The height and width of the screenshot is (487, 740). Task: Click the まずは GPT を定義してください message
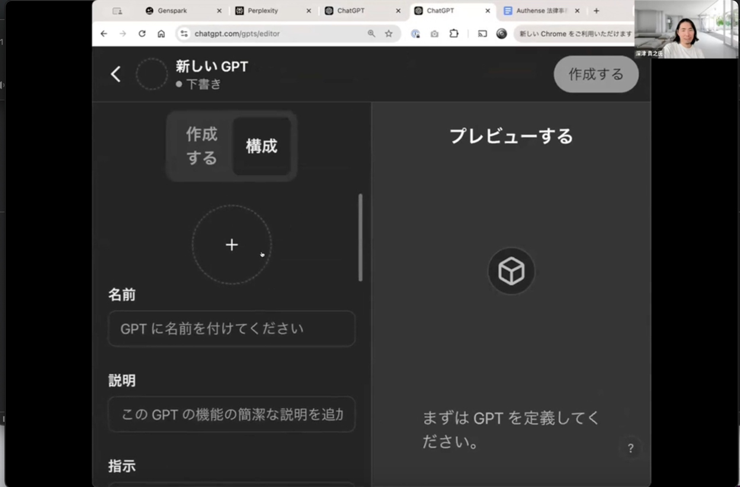pos(511,430)
